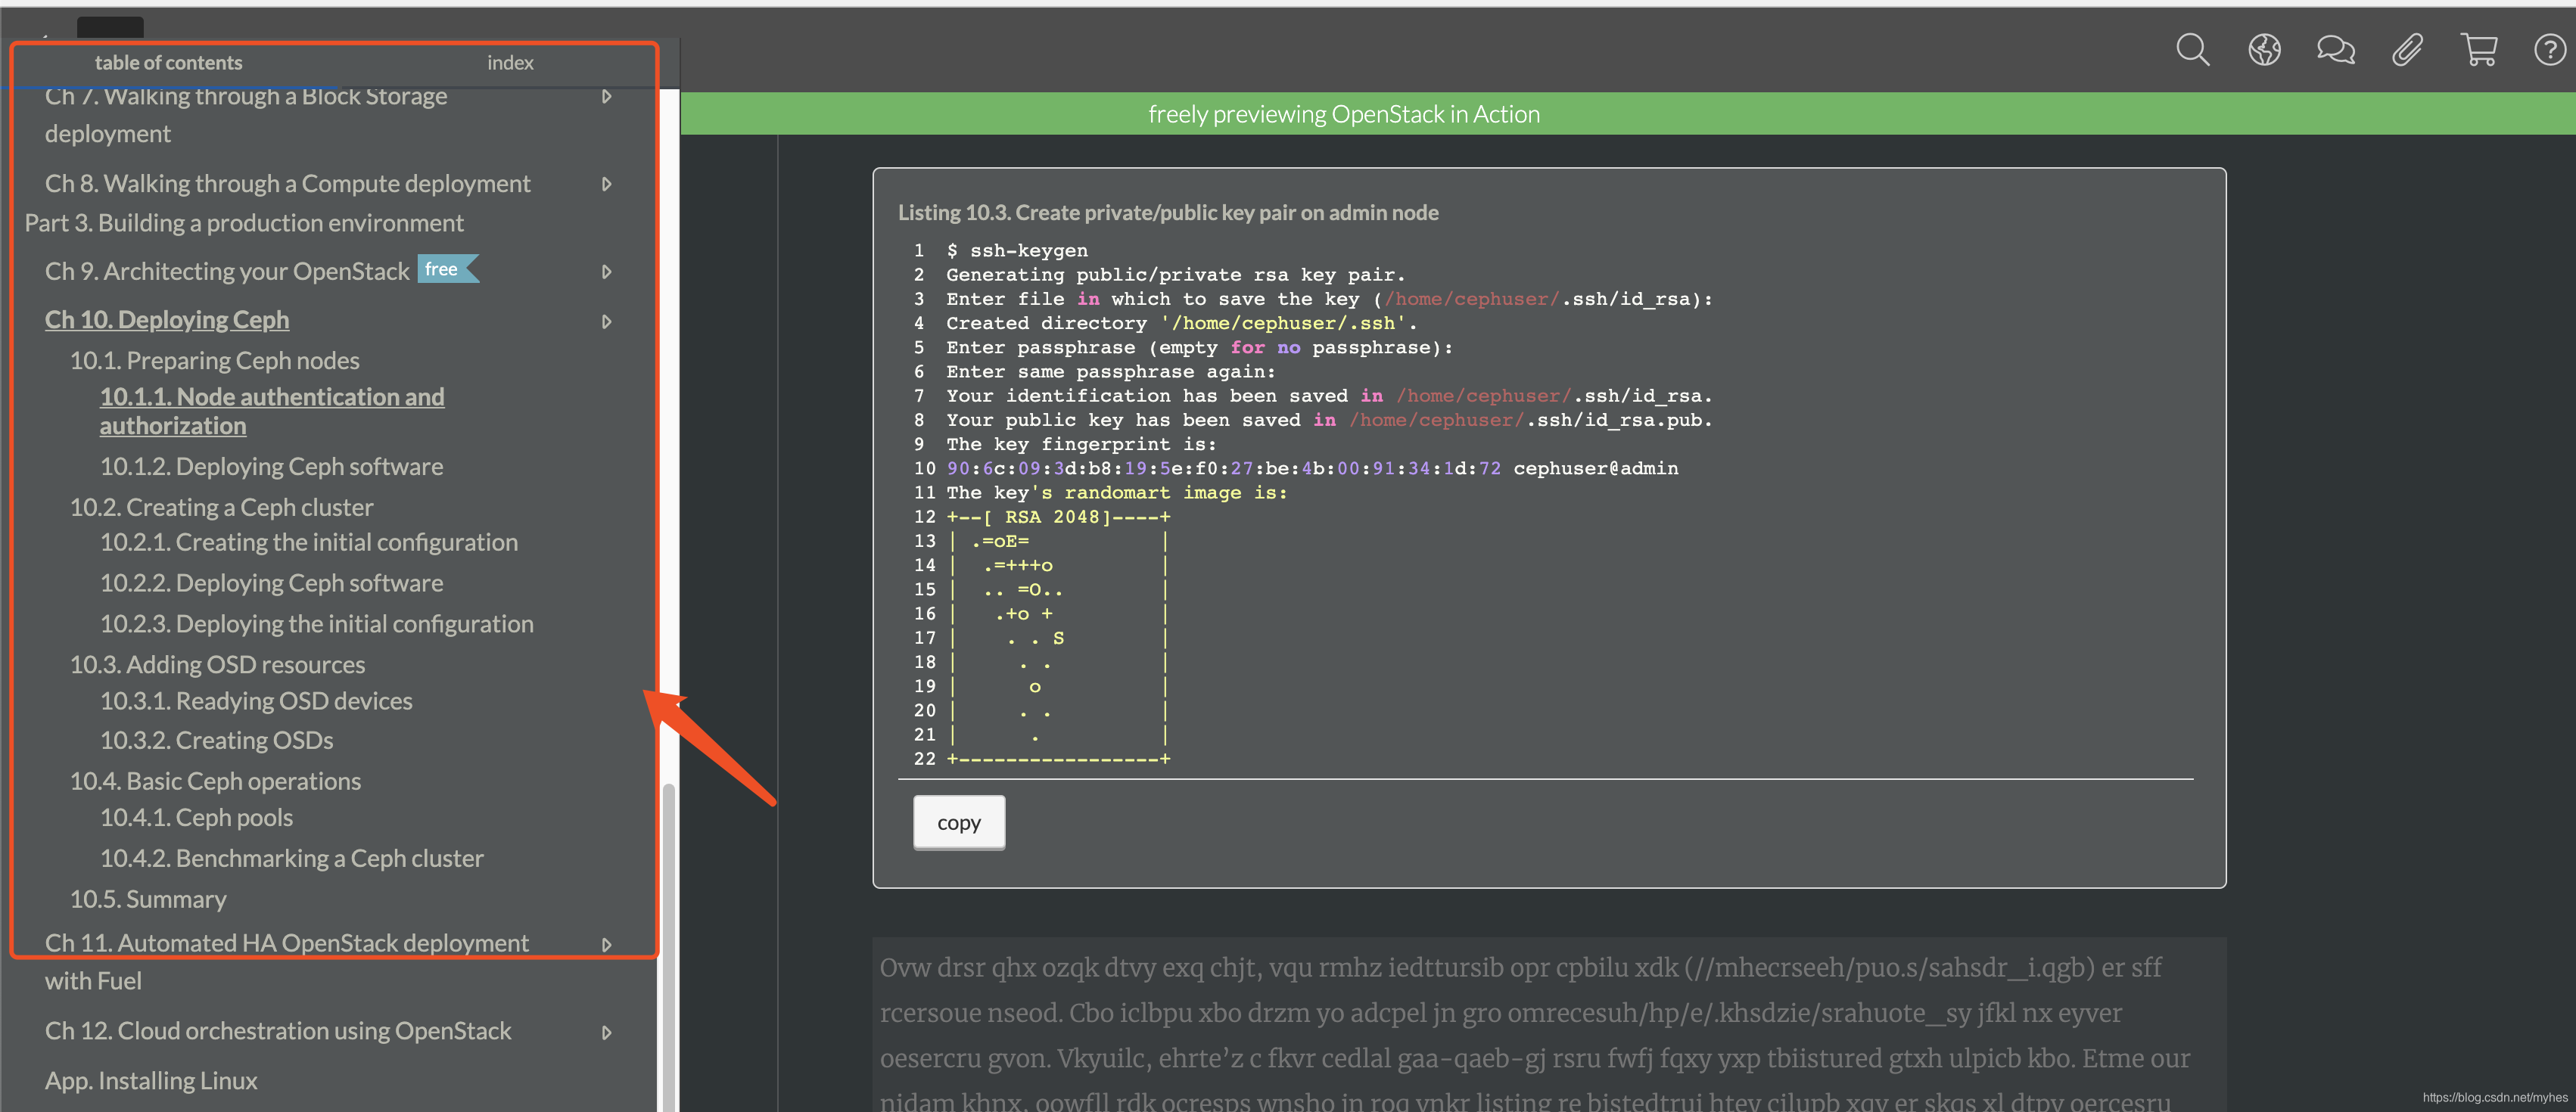
Task: Open the discussion chat bubbles icon
Action: pyautogui.click(x=2336, y=49)
